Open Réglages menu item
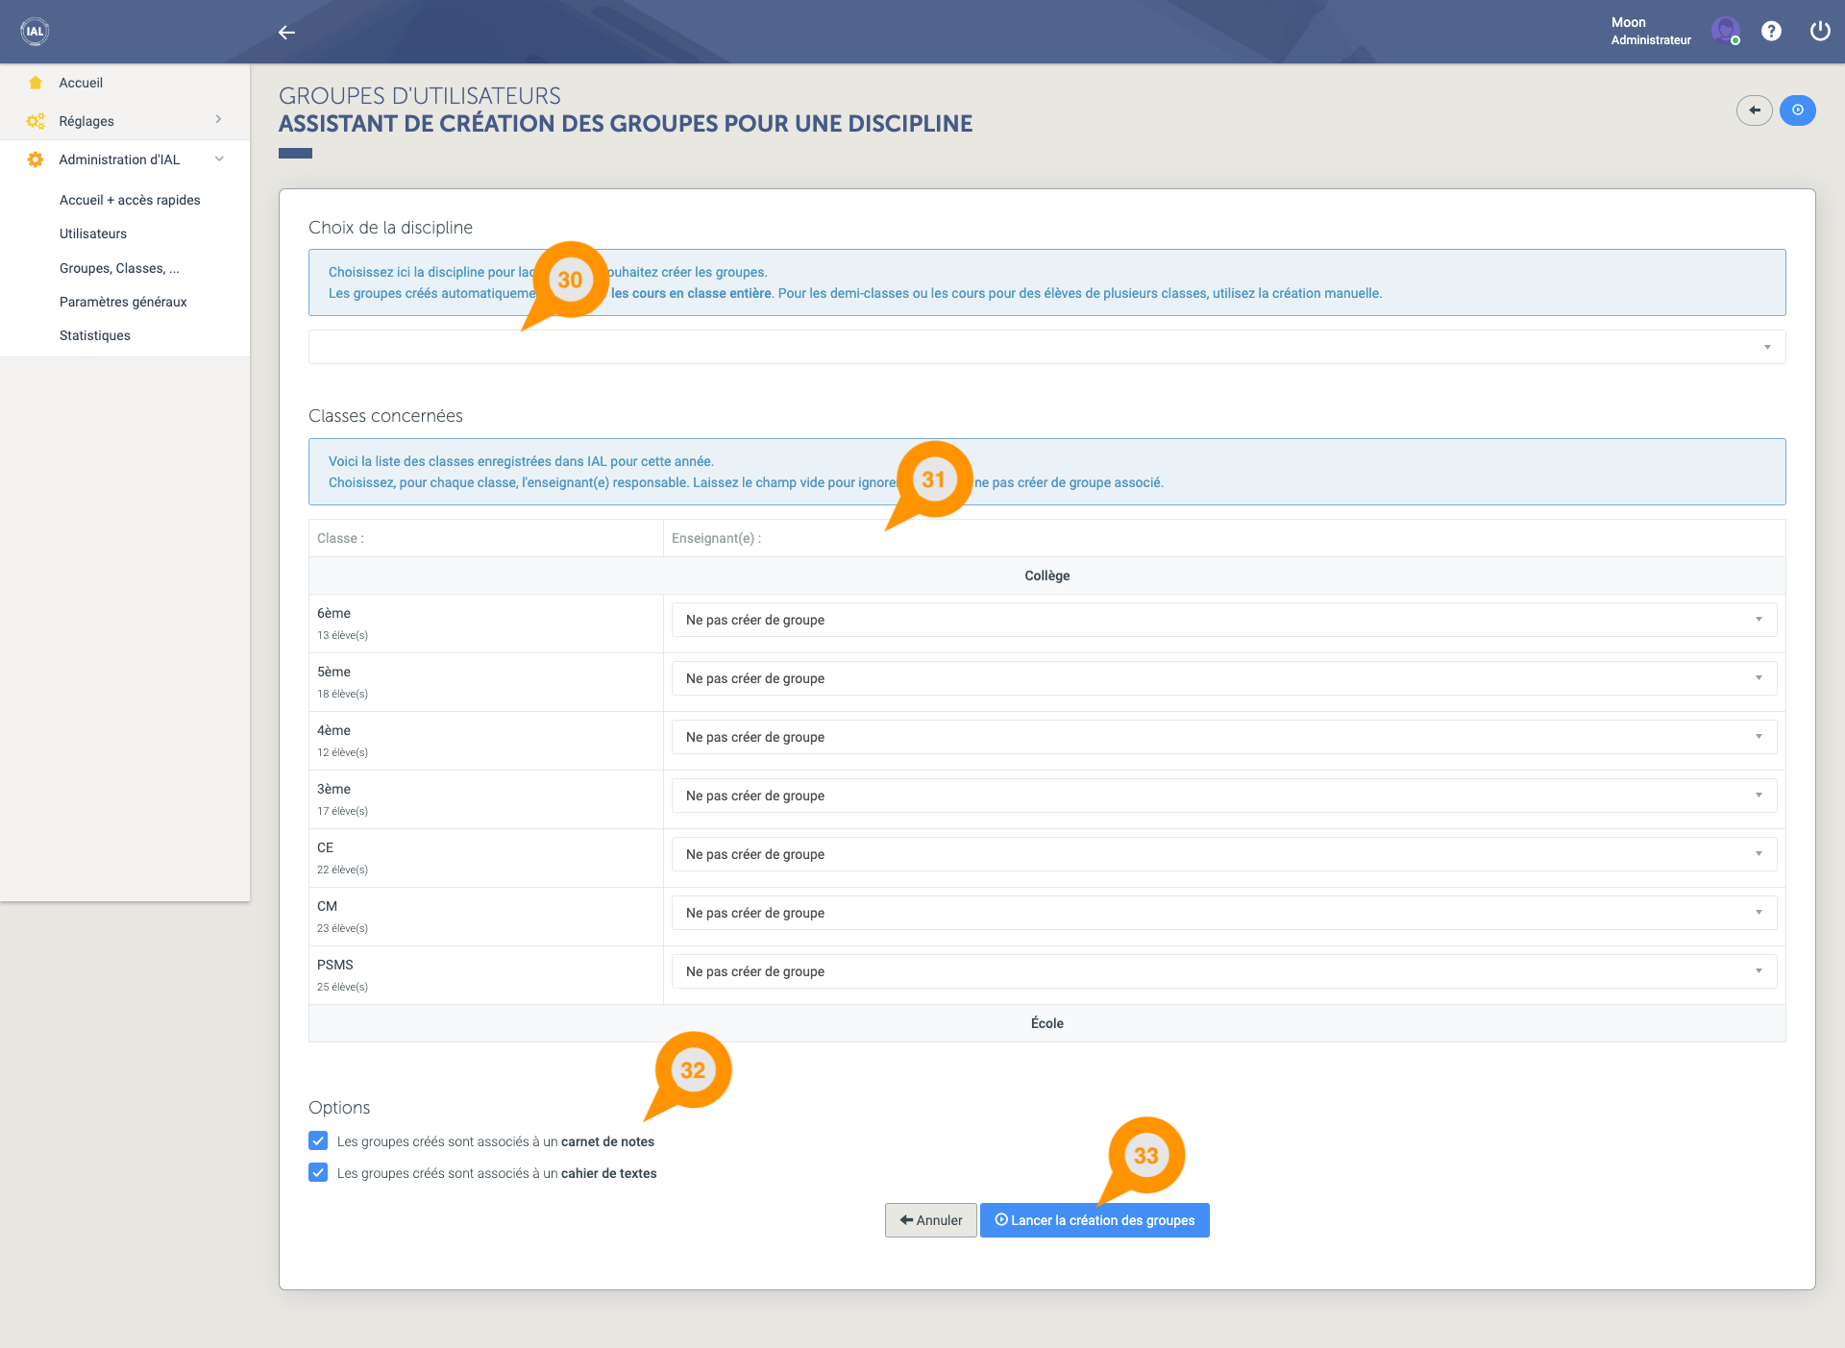The width and height of the screenshot is (1845, 1348). (x=86, y=121)
